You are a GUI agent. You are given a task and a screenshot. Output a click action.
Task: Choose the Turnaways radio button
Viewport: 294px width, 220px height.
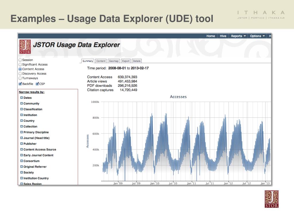pyautogui.click(x=20, y=78)
